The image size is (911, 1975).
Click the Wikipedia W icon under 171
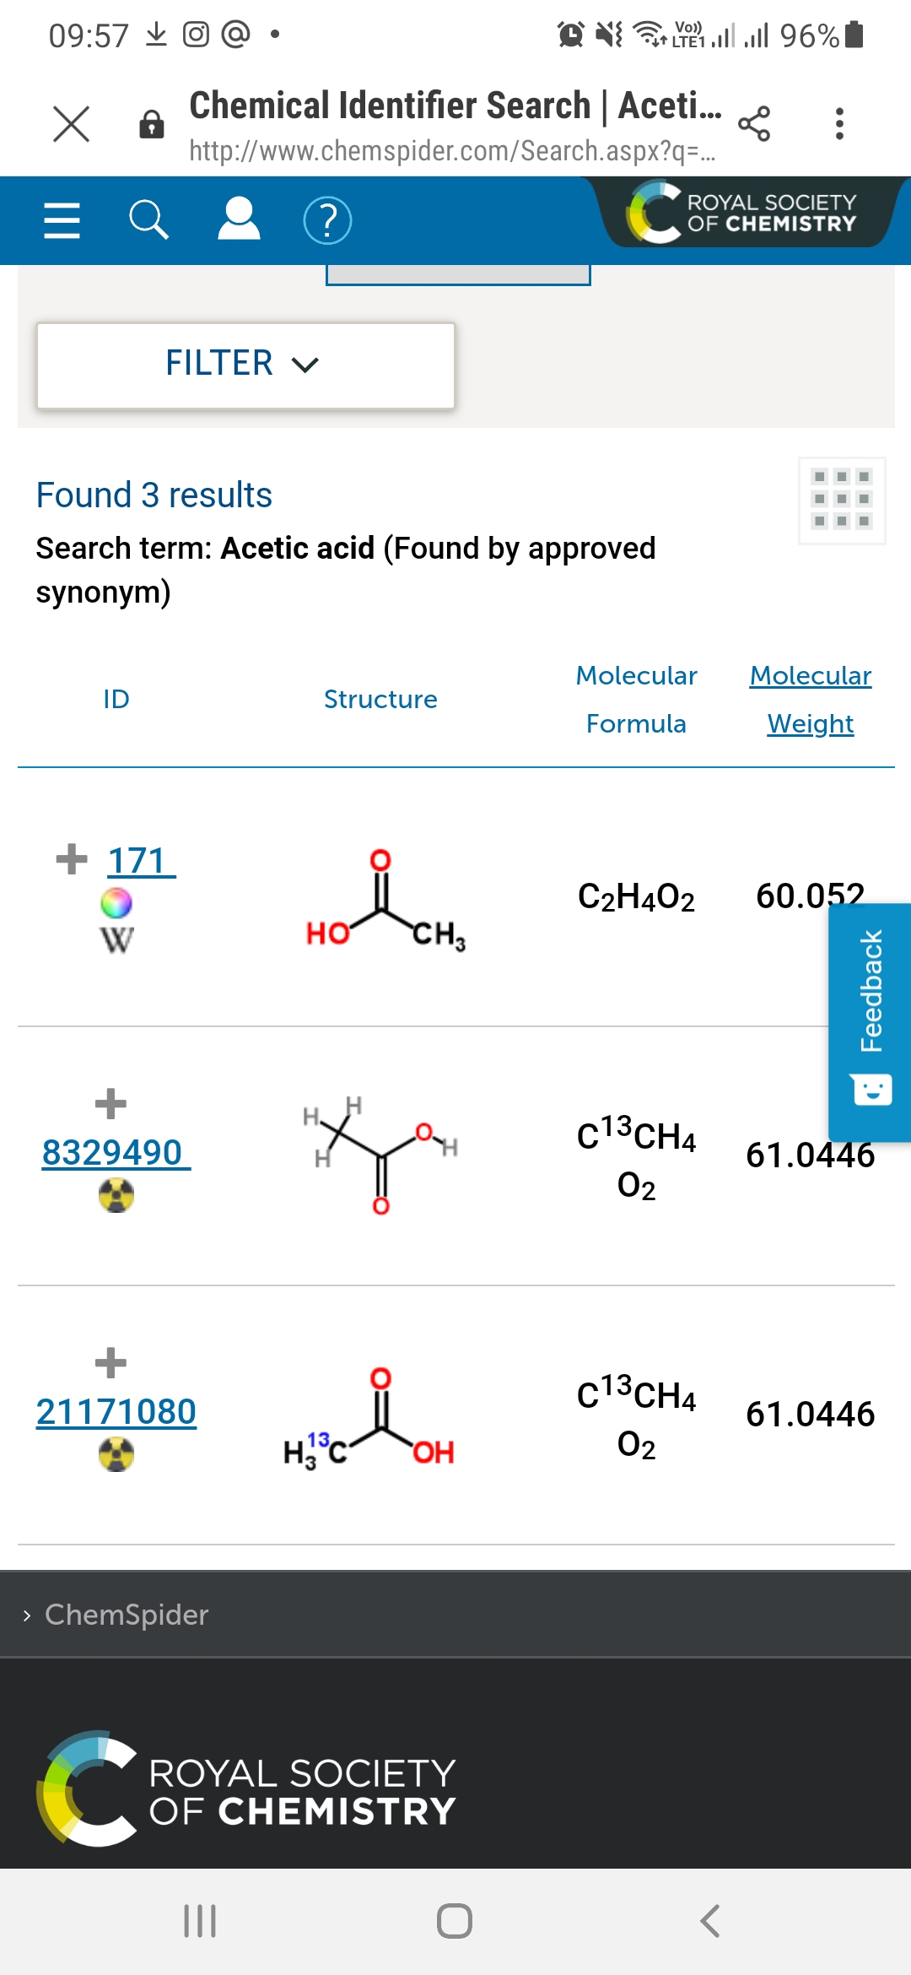[116, 939]
